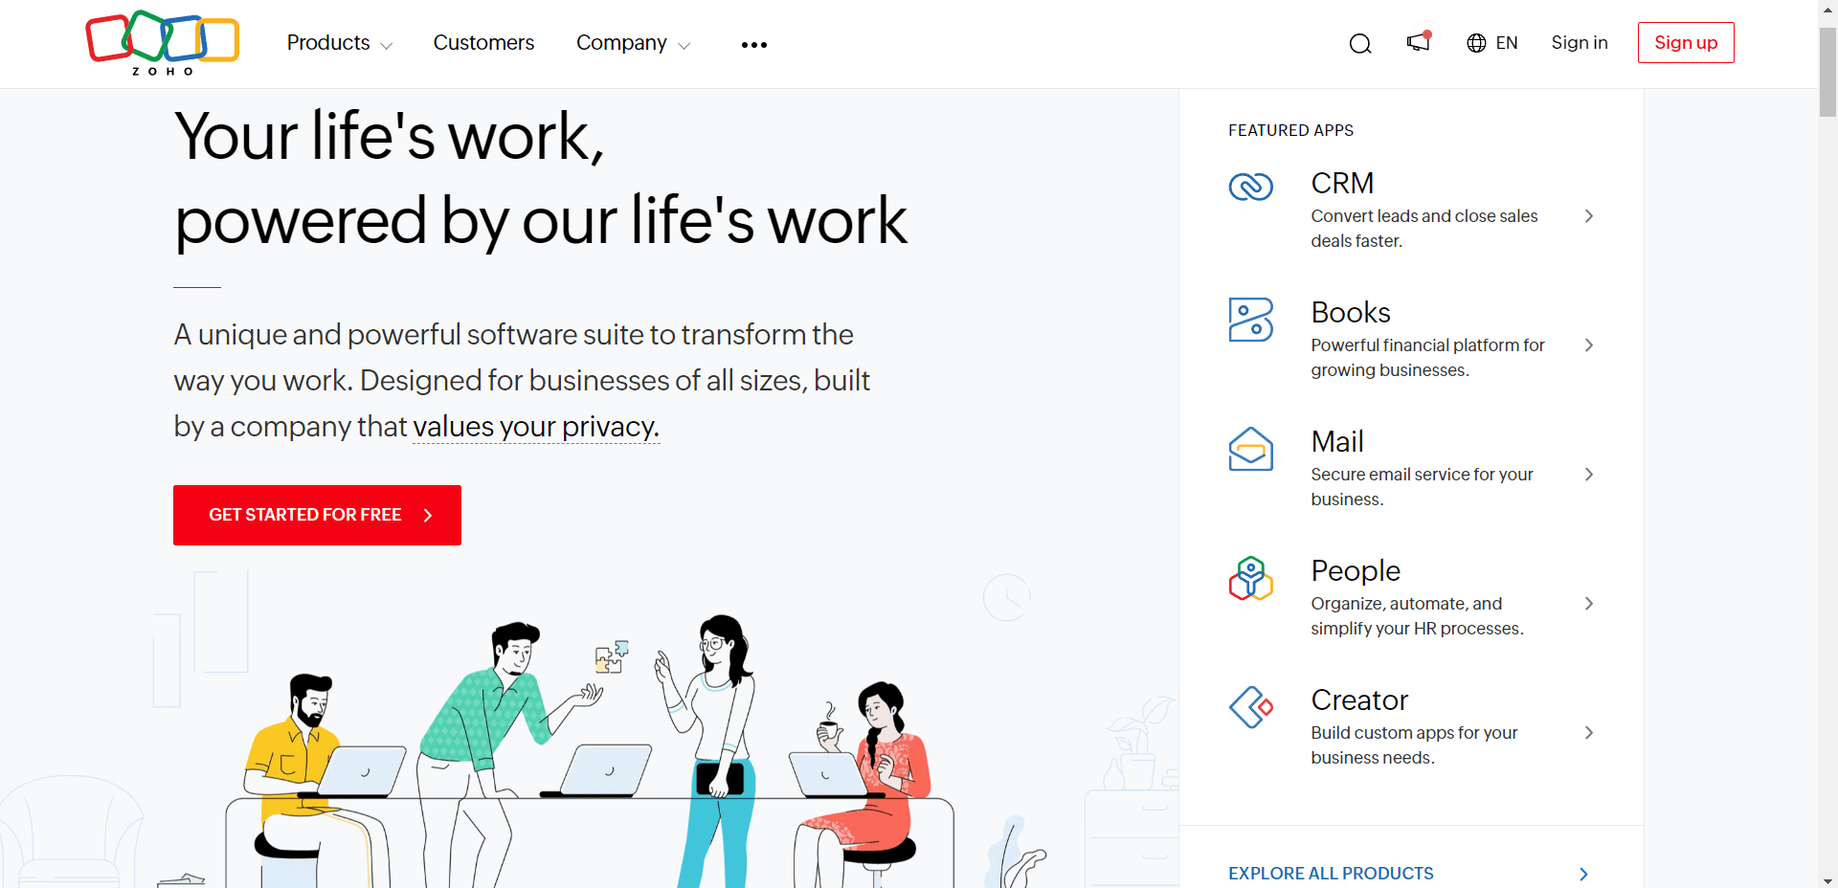Select the Books financial platform icon
1838x888 pixels.
click(x=1250, y=320)
